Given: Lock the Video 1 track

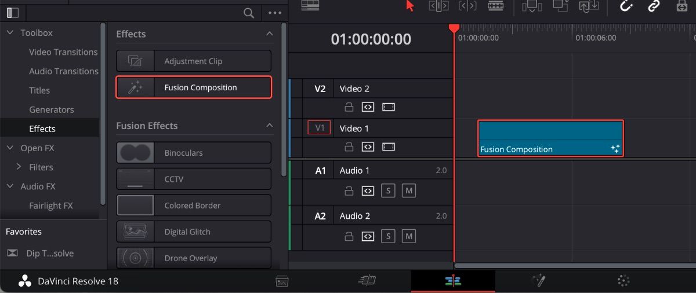Looking at the screenshot, I should (349, 147).
